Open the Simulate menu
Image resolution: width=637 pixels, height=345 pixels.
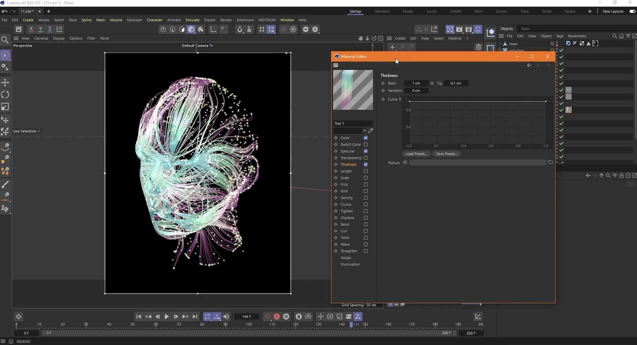192,20
